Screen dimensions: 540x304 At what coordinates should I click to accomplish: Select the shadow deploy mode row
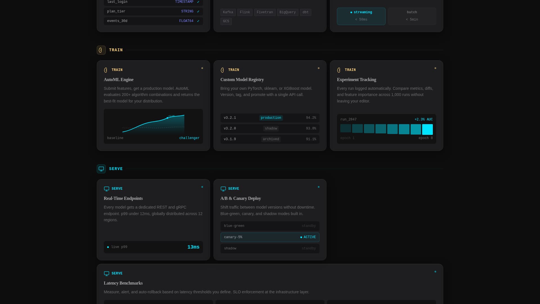point(270,249)
